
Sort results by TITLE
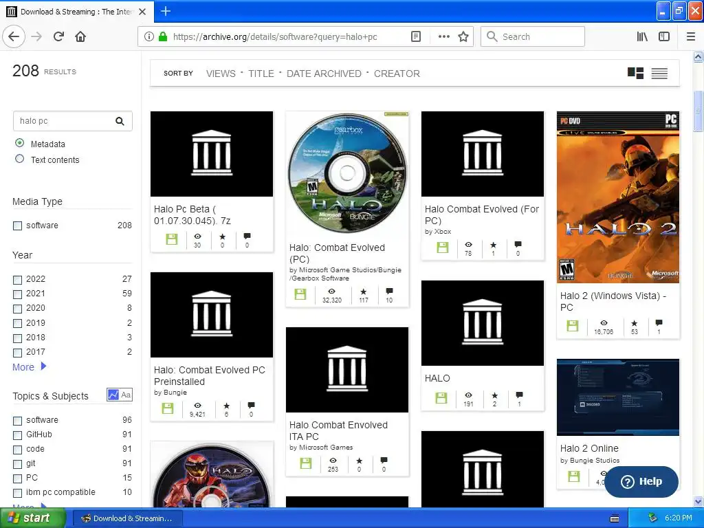tap(261, 74)
